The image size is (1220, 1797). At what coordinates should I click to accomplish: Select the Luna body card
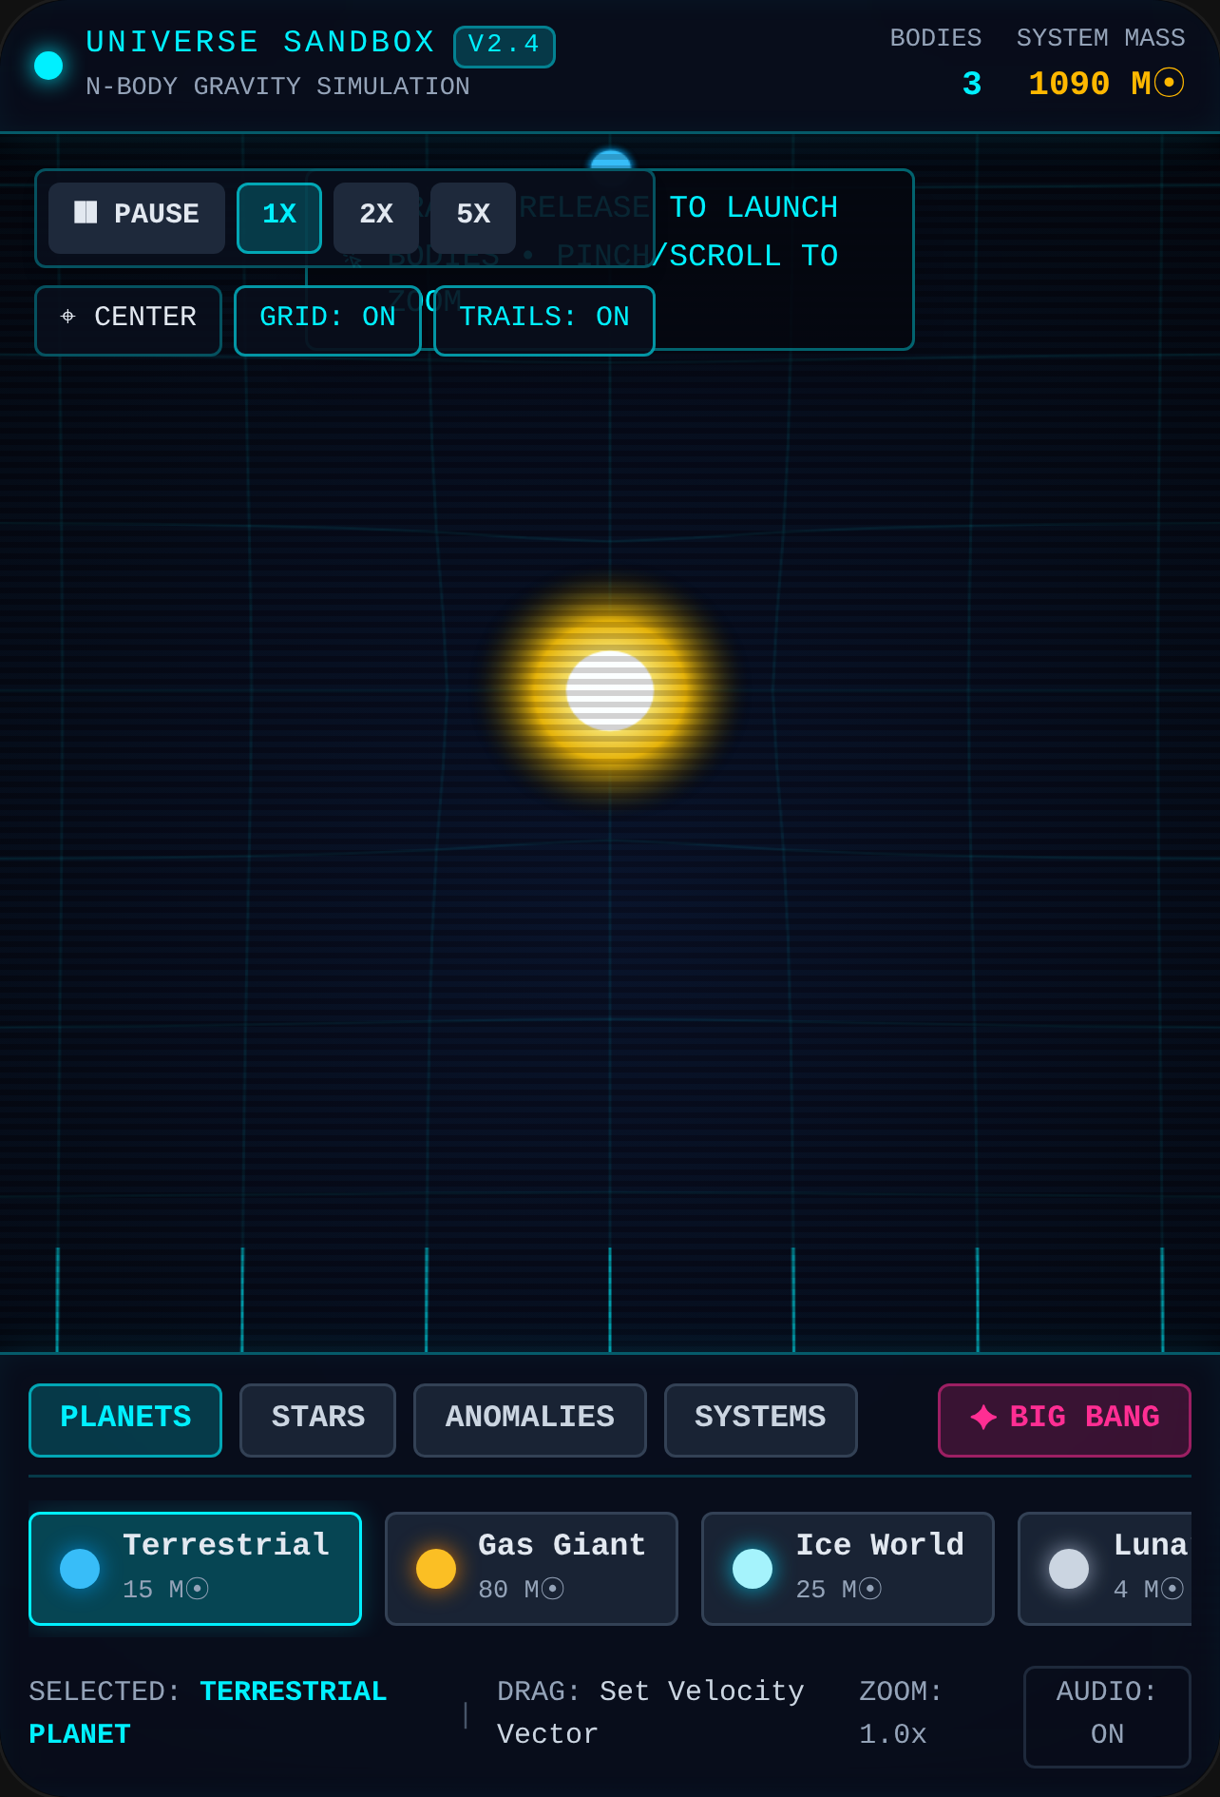tap(1105, 1568)
